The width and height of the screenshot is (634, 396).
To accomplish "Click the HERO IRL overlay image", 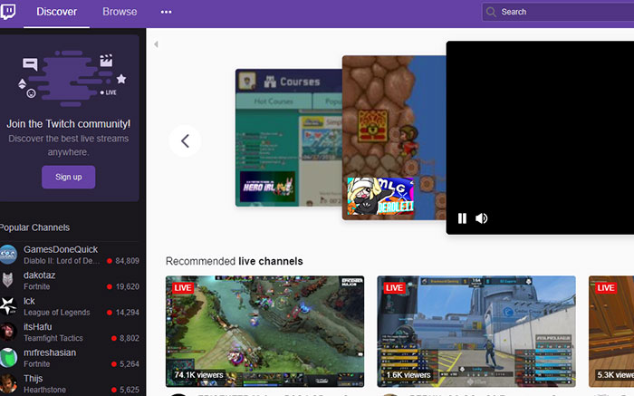I will (268, 187).
